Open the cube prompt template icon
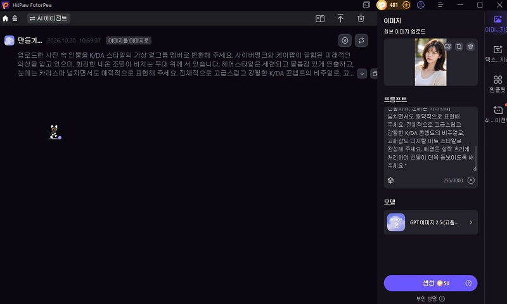 [x=390, y=180]
